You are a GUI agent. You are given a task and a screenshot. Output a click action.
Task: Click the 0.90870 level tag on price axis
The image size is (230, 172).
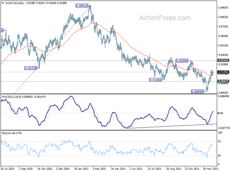(223, 81)
